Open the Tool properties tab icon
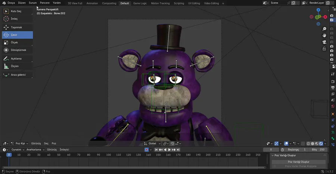This screenshot has width=336, height=174. tap(333, 74)
